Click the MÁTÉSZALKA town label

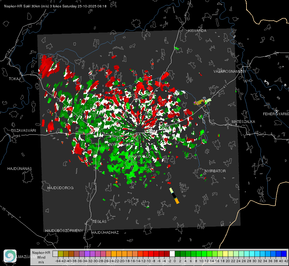243,122
